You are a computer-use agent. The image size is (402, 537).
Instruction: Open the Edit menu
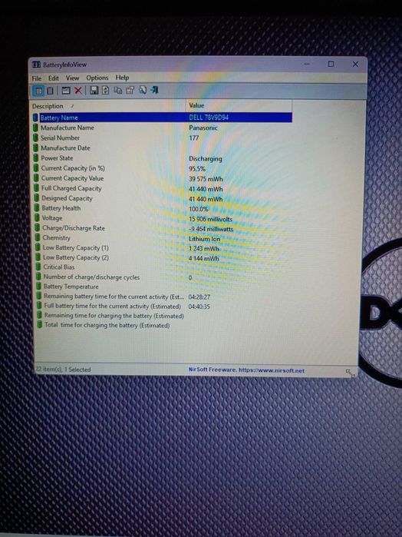tap(54, 78)
